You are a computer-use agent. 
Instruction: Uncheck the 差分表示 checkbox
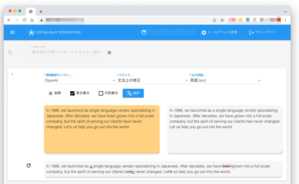(x=72, y=93)
